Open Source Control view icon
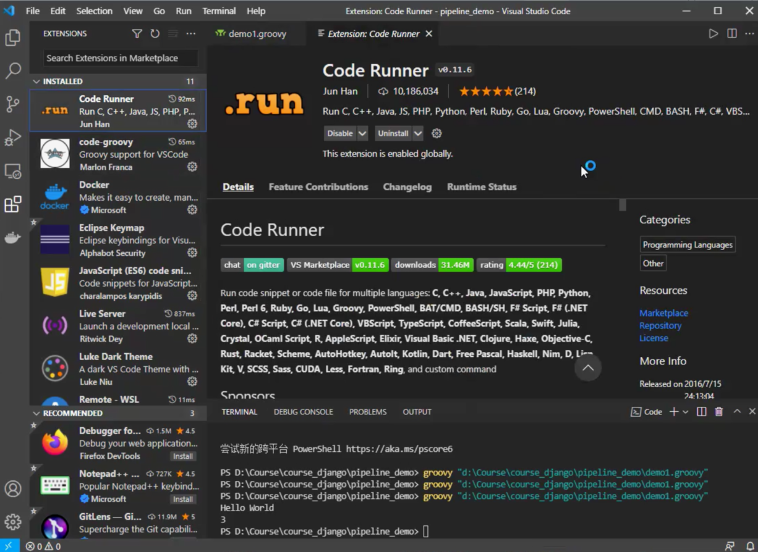 point(13,104)
